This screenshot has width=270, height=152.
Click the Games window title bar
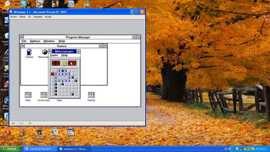tap(62, 46)
